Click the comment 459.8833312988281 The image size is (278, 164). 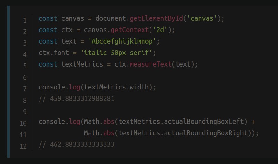click(82, 99)
